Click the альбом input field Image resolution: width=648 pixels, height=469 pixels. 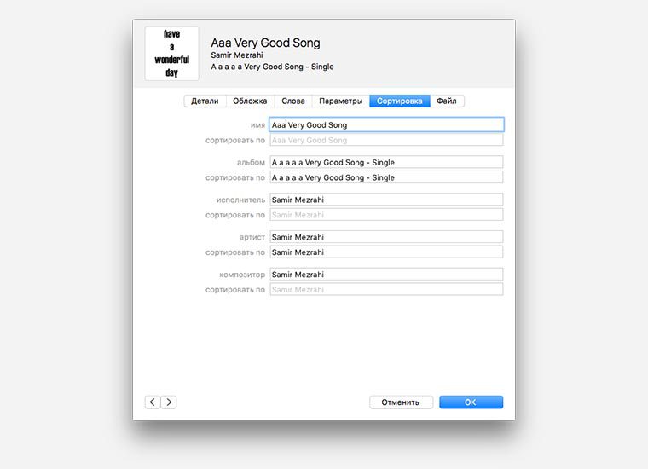point(385,162)
